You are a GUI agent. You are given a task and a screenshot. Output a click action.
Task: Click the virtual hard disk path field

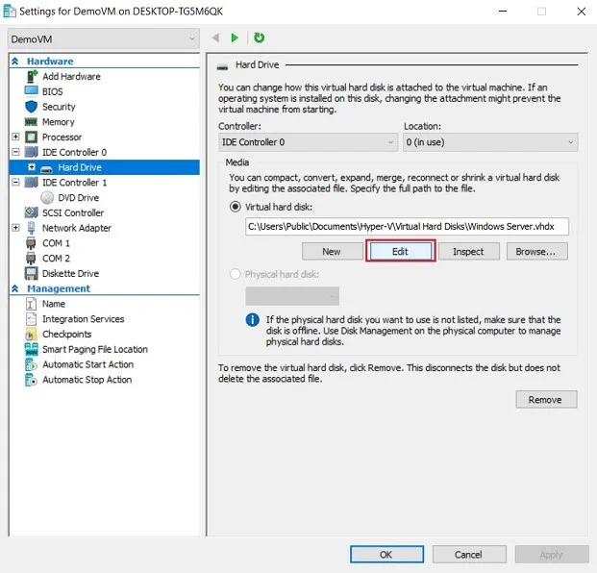(407, 227)
